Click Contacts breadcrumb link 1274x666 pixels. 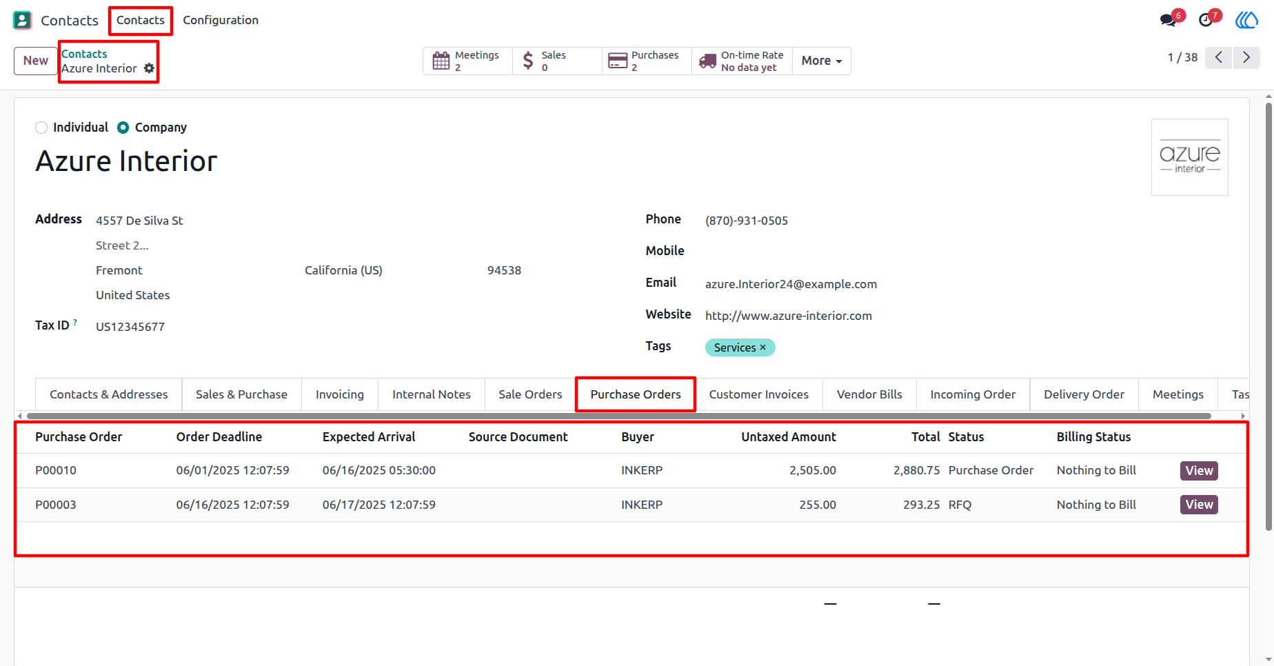click(84, 54)
